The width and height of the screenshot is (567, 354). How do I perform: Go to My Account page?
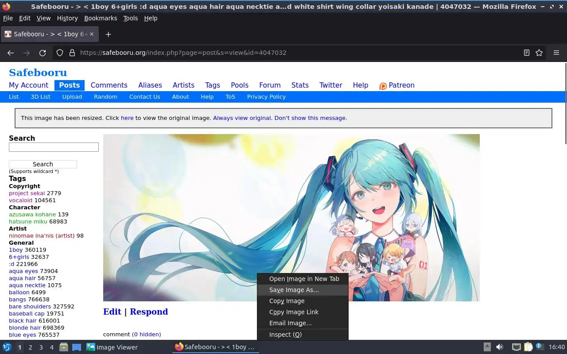coord(29,85)
